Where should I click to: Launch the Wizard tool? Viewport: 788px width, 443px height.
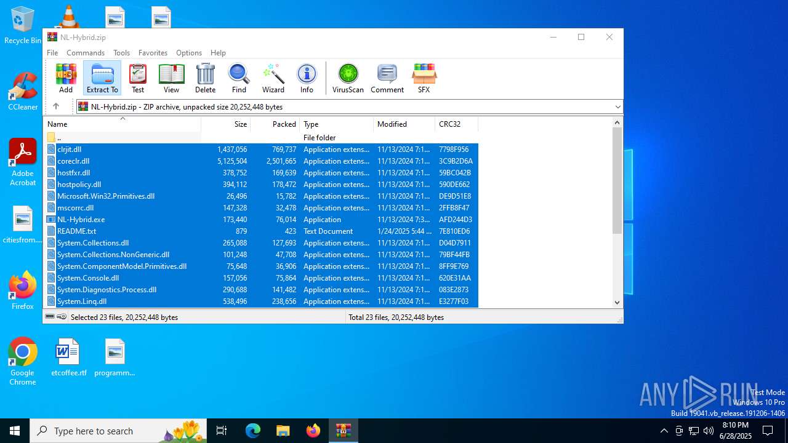pyautogui.click(x=273, y=78)
